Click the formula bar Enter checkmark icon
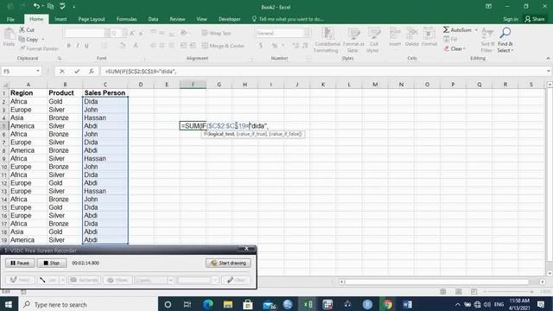This screenshot has height=311, width=553. (x=77, y=71)
